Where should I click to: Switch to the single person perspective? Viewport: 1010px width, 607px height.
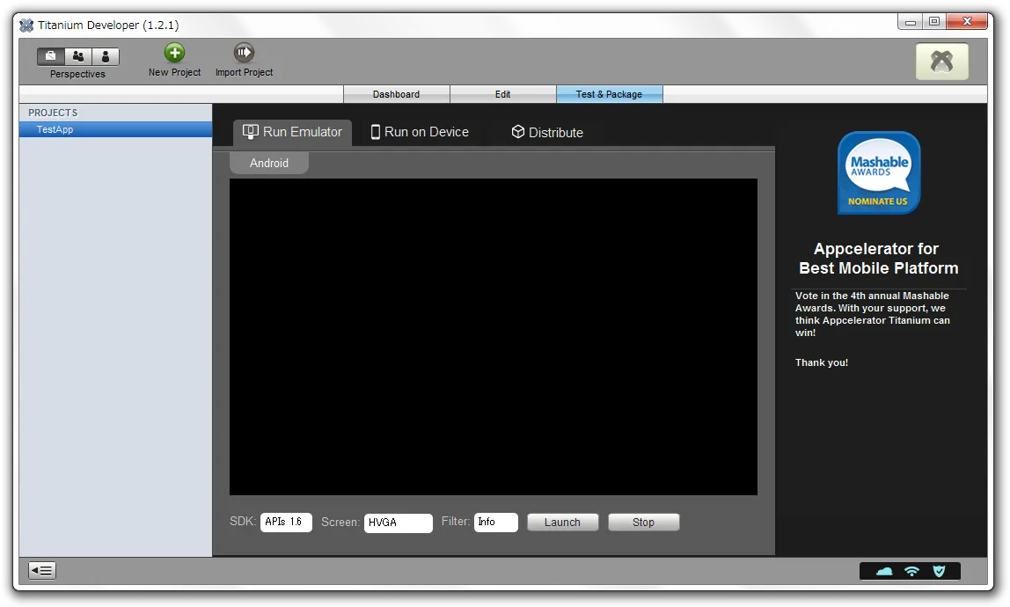pos(106,56)
